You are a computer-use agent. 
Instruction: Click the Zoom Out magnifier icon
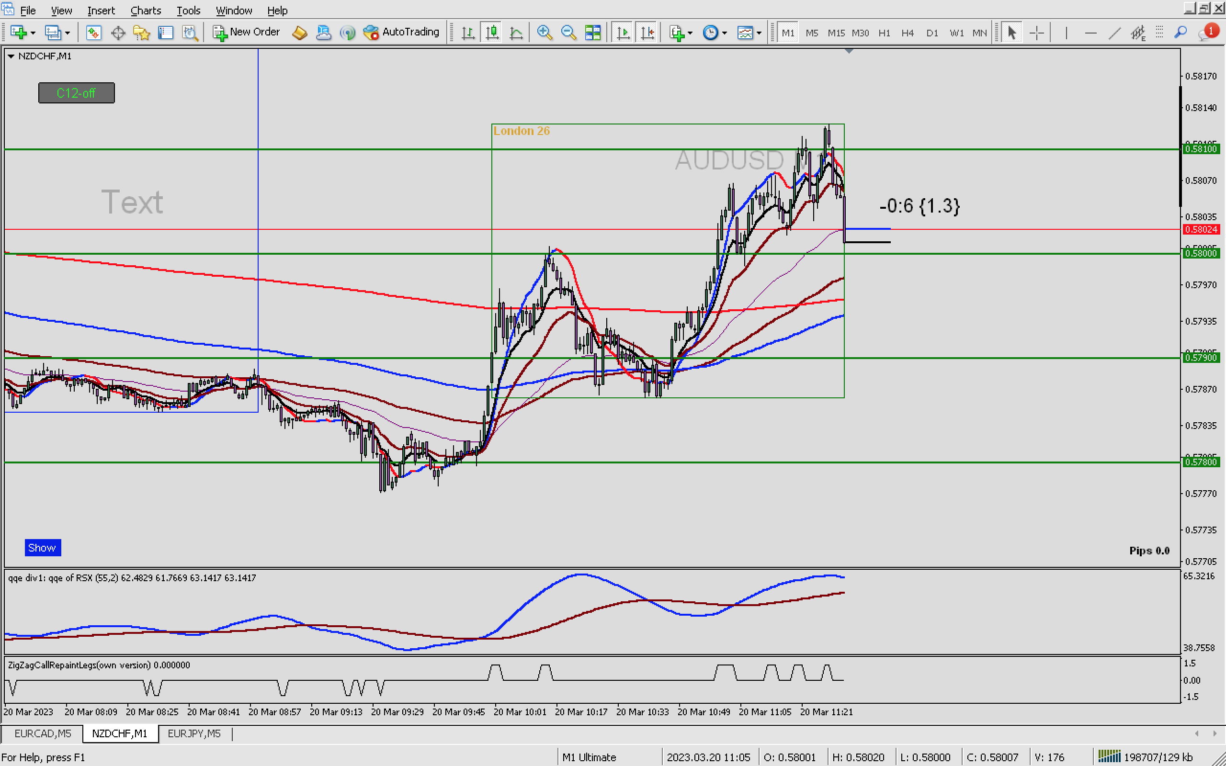click(x=568, y=33)
